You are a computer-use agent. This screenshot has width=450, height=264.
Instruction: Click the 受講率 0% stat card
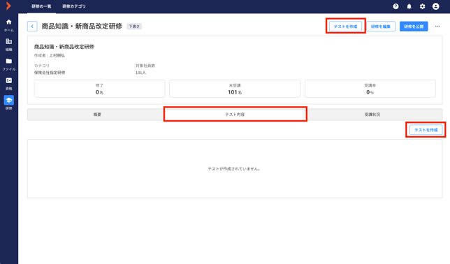pyautogui.click(x=370, y=89)
